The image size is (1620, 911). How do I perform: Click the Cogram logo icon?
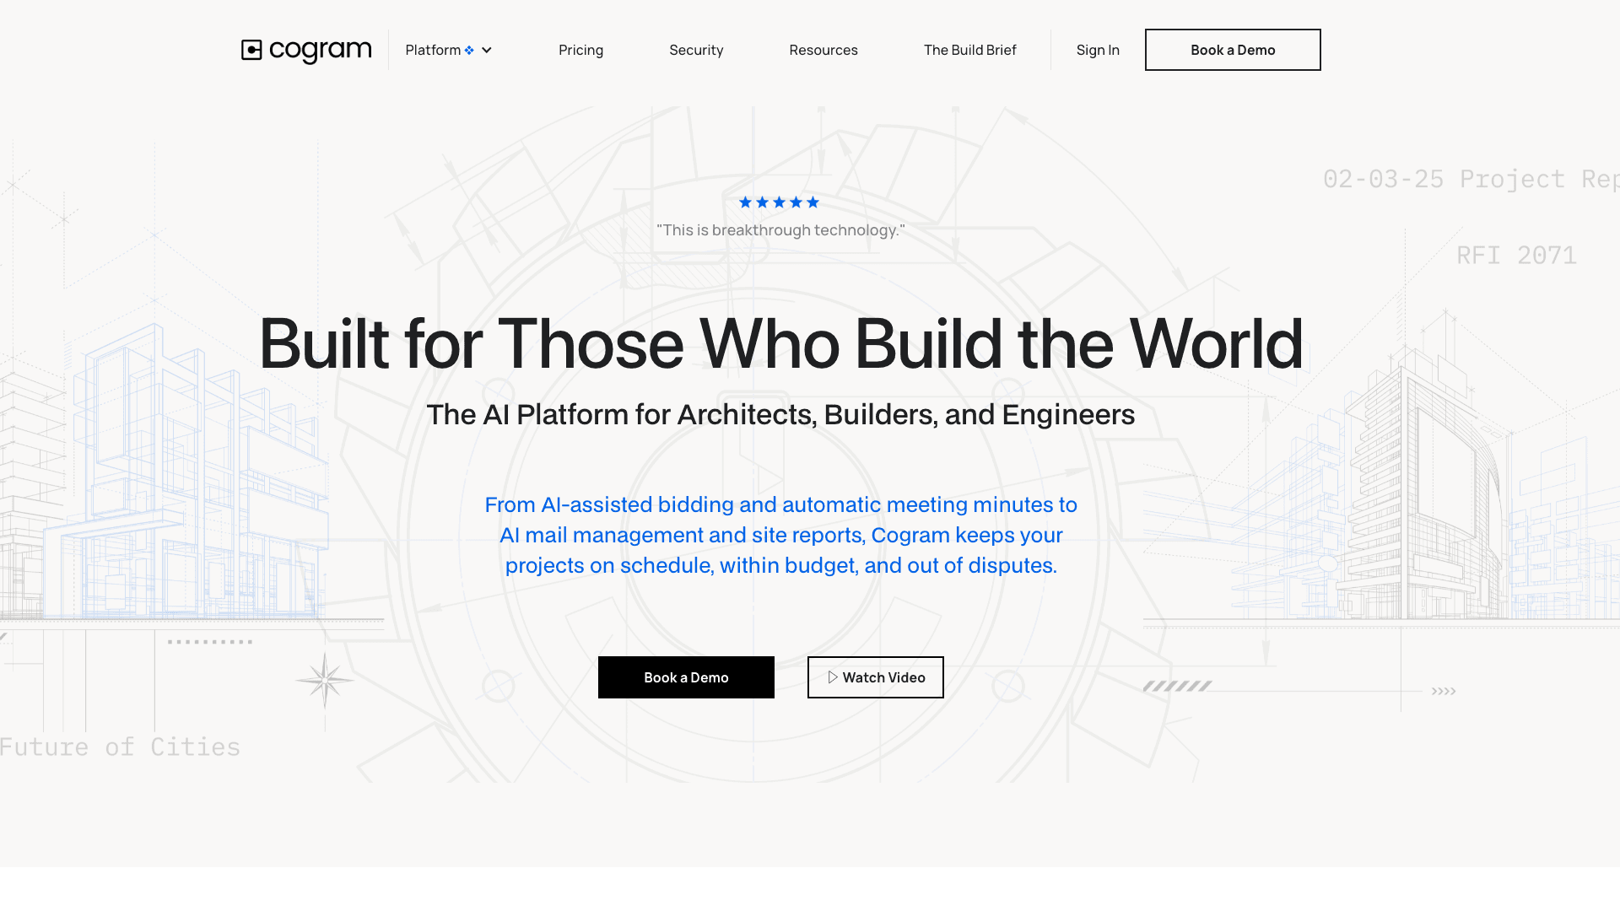(251, 51)
